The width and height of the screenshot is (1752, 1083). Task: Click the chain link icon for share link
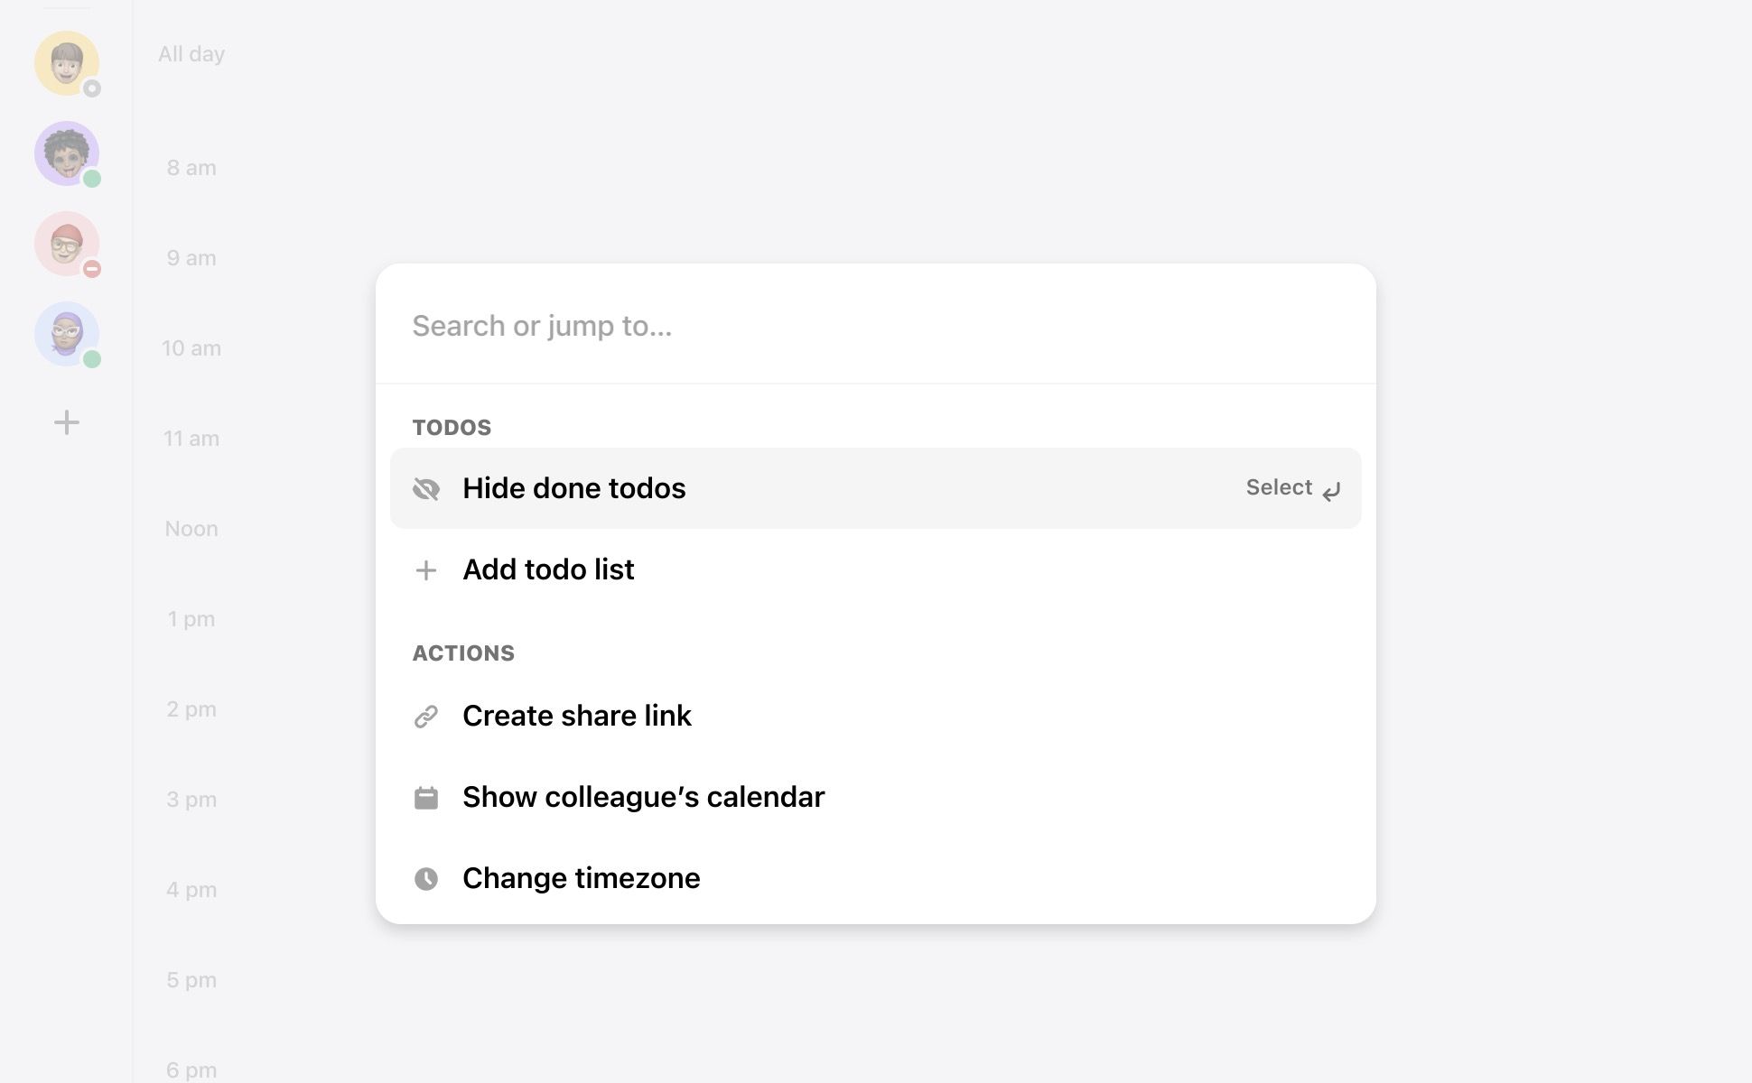(426, 717)
